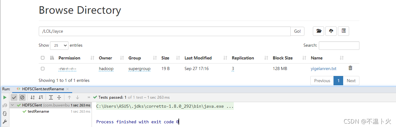
Task: Sort by Block Size column header
Action: pos(283,58)
